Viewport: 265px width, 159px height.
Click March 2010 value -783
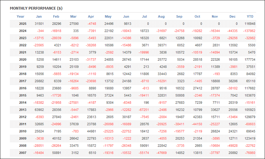click(x=75, y=131)
